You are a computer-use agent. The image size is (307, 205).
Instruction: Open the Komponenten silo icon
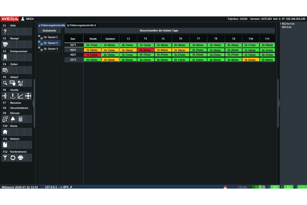click(x=5, y=57)
